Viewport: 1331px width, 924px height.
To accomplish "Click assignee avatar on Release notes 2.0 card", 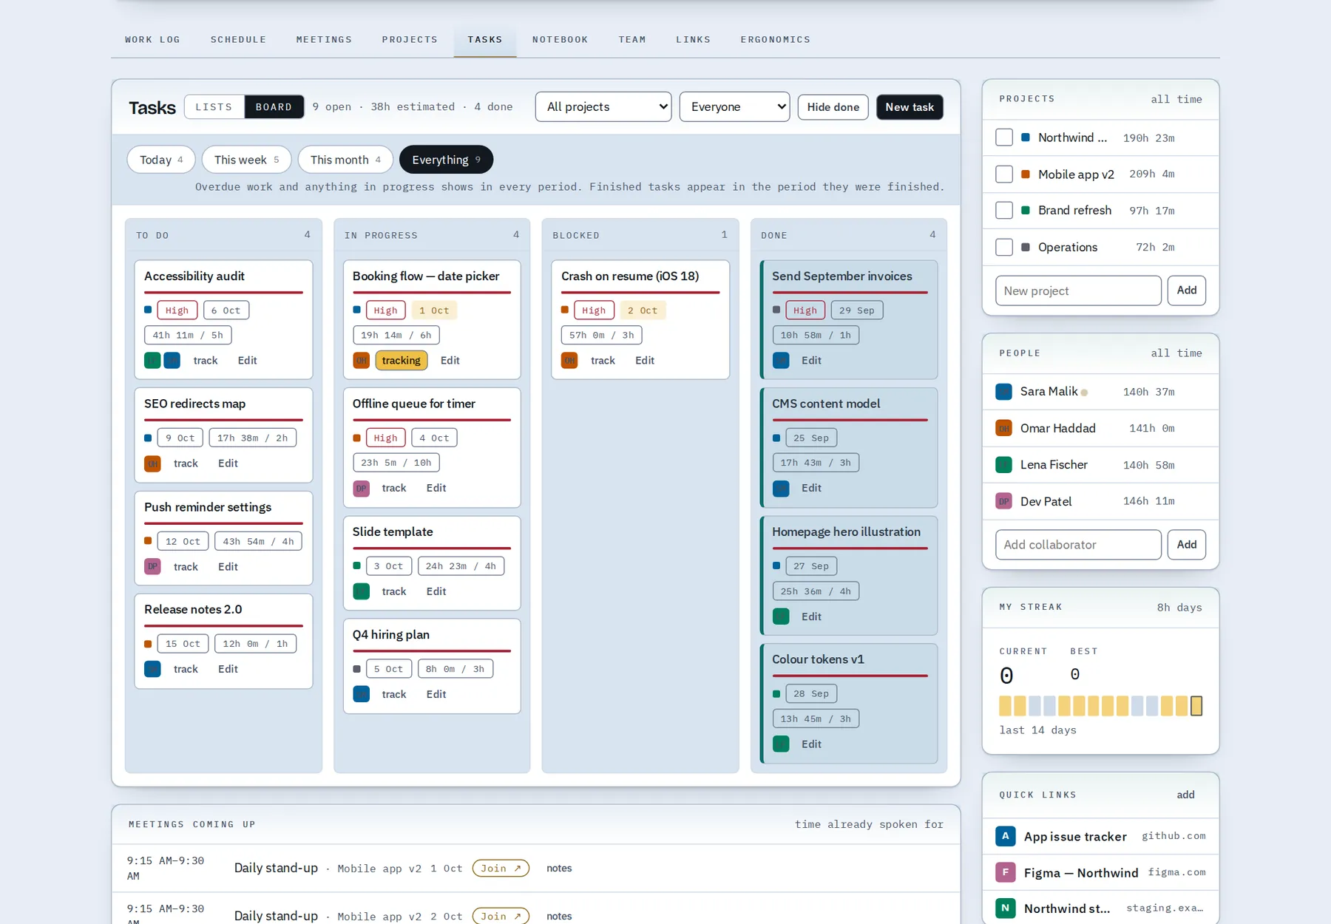I will pyautogui.click(x=152, y=669).
